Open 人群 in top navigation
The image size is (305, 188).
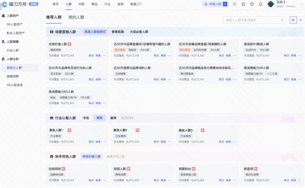[69, 4]
